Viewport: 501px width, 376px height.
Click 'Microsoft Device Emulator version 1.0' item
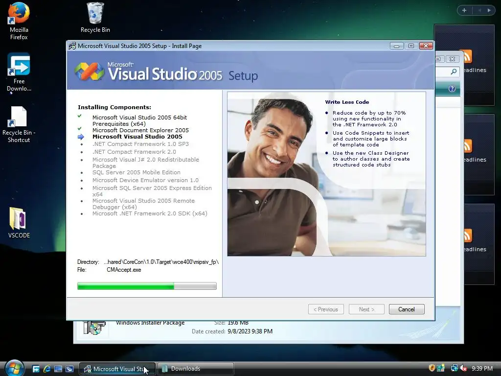pyautogui.click(x=145, y=180)
